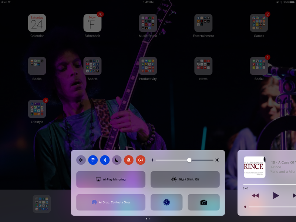The image size is (296, 222).
Task: Open the Books folder
Action: tap(37, 66)
